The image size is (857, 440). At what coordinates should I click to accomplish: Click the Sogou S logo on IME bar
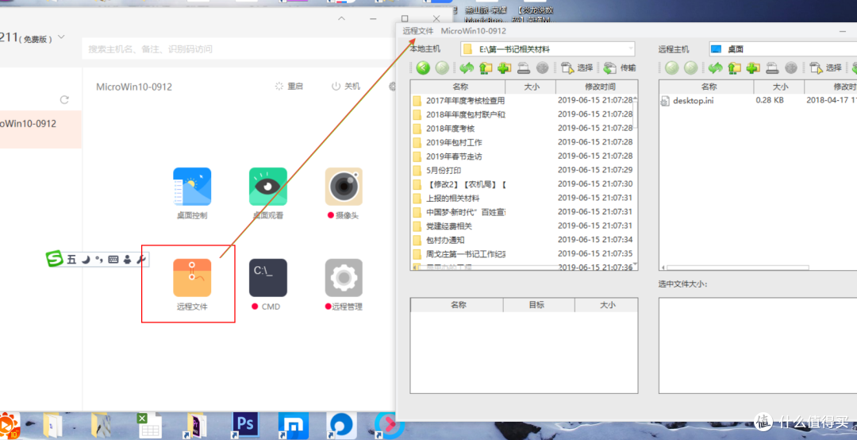[54, 258]
